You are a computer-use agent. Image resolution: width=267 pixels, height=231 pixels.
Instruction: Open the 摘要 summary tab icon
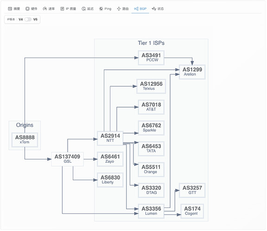click(10, 9)
